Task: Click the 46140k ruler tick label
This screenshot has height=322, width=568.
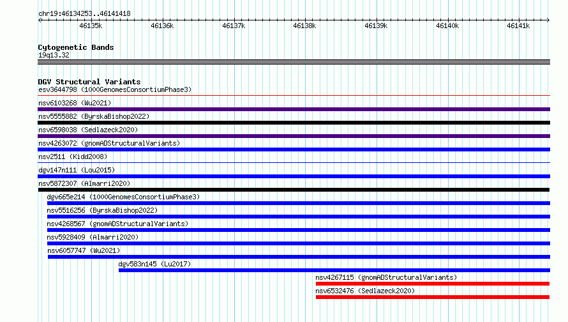Action: click(447, 26)
